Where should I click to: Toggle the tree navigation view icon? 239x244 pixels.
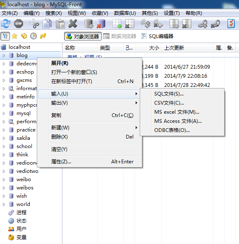pyautogui.click(x=5, y=36)
